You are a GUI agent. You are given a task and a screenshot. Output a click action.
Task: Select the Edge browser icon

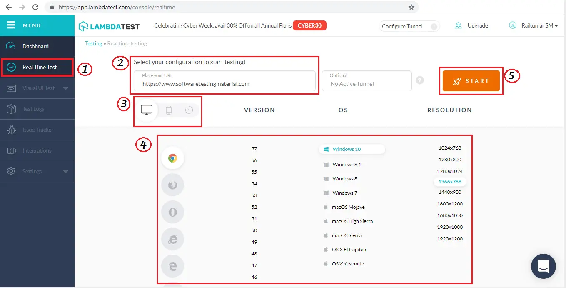pyautogui.click(x=172, y=266)
